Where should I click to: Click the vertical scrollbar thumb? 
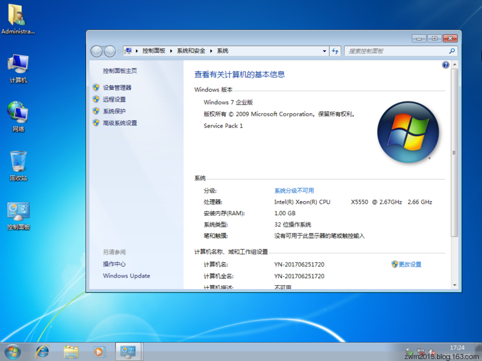point(454,152)
